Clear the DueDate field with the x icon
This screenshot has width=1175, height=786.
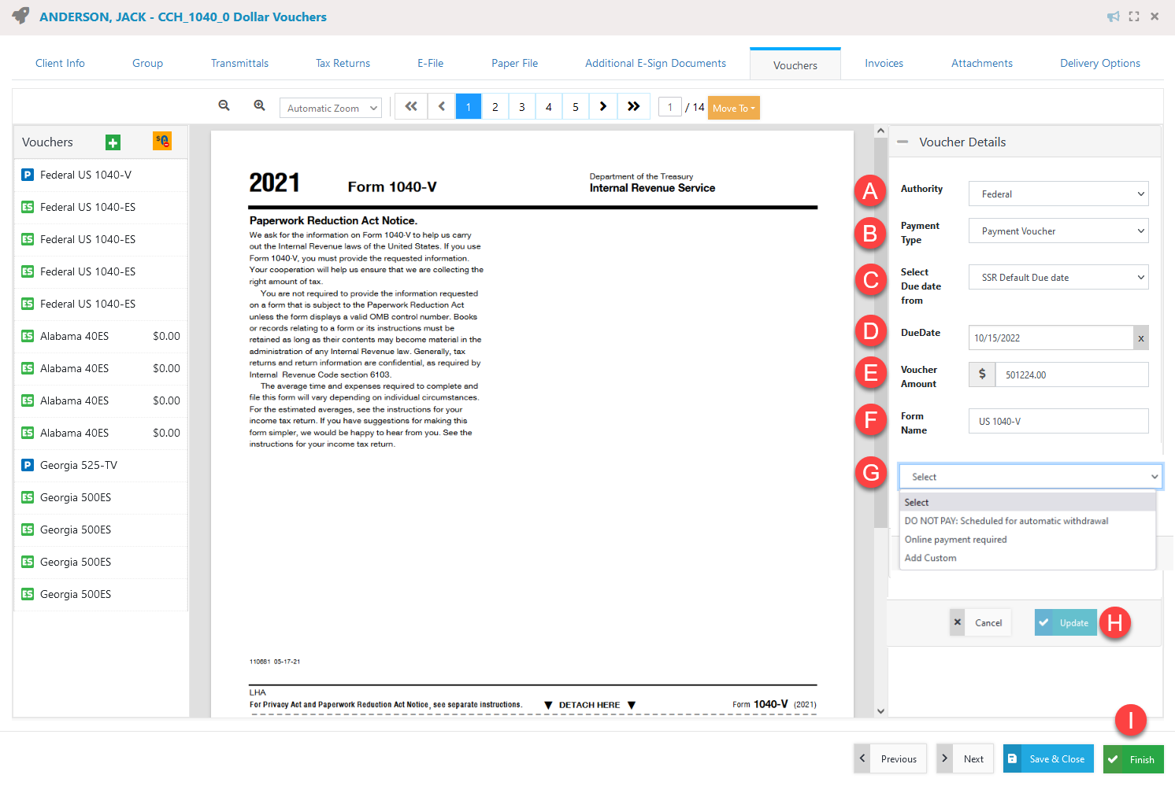[1140, 338]
